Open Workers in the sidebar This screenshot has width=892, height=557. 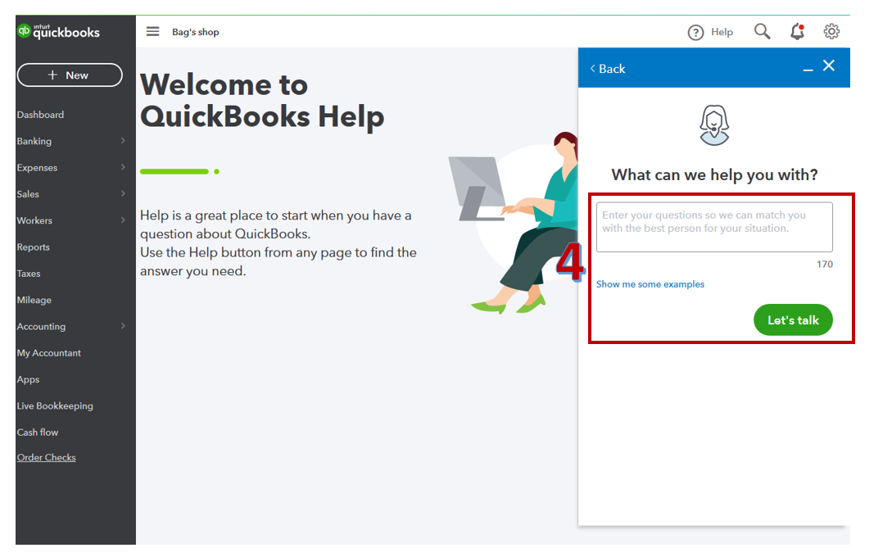point(34,220)
